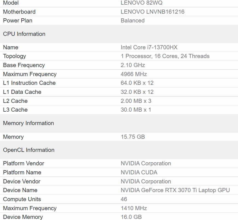Click the Motherboard value LENOVO LNVNB161216
This screenshot has width=238, height=220.
pyautogui.click(x=152, y=12)
